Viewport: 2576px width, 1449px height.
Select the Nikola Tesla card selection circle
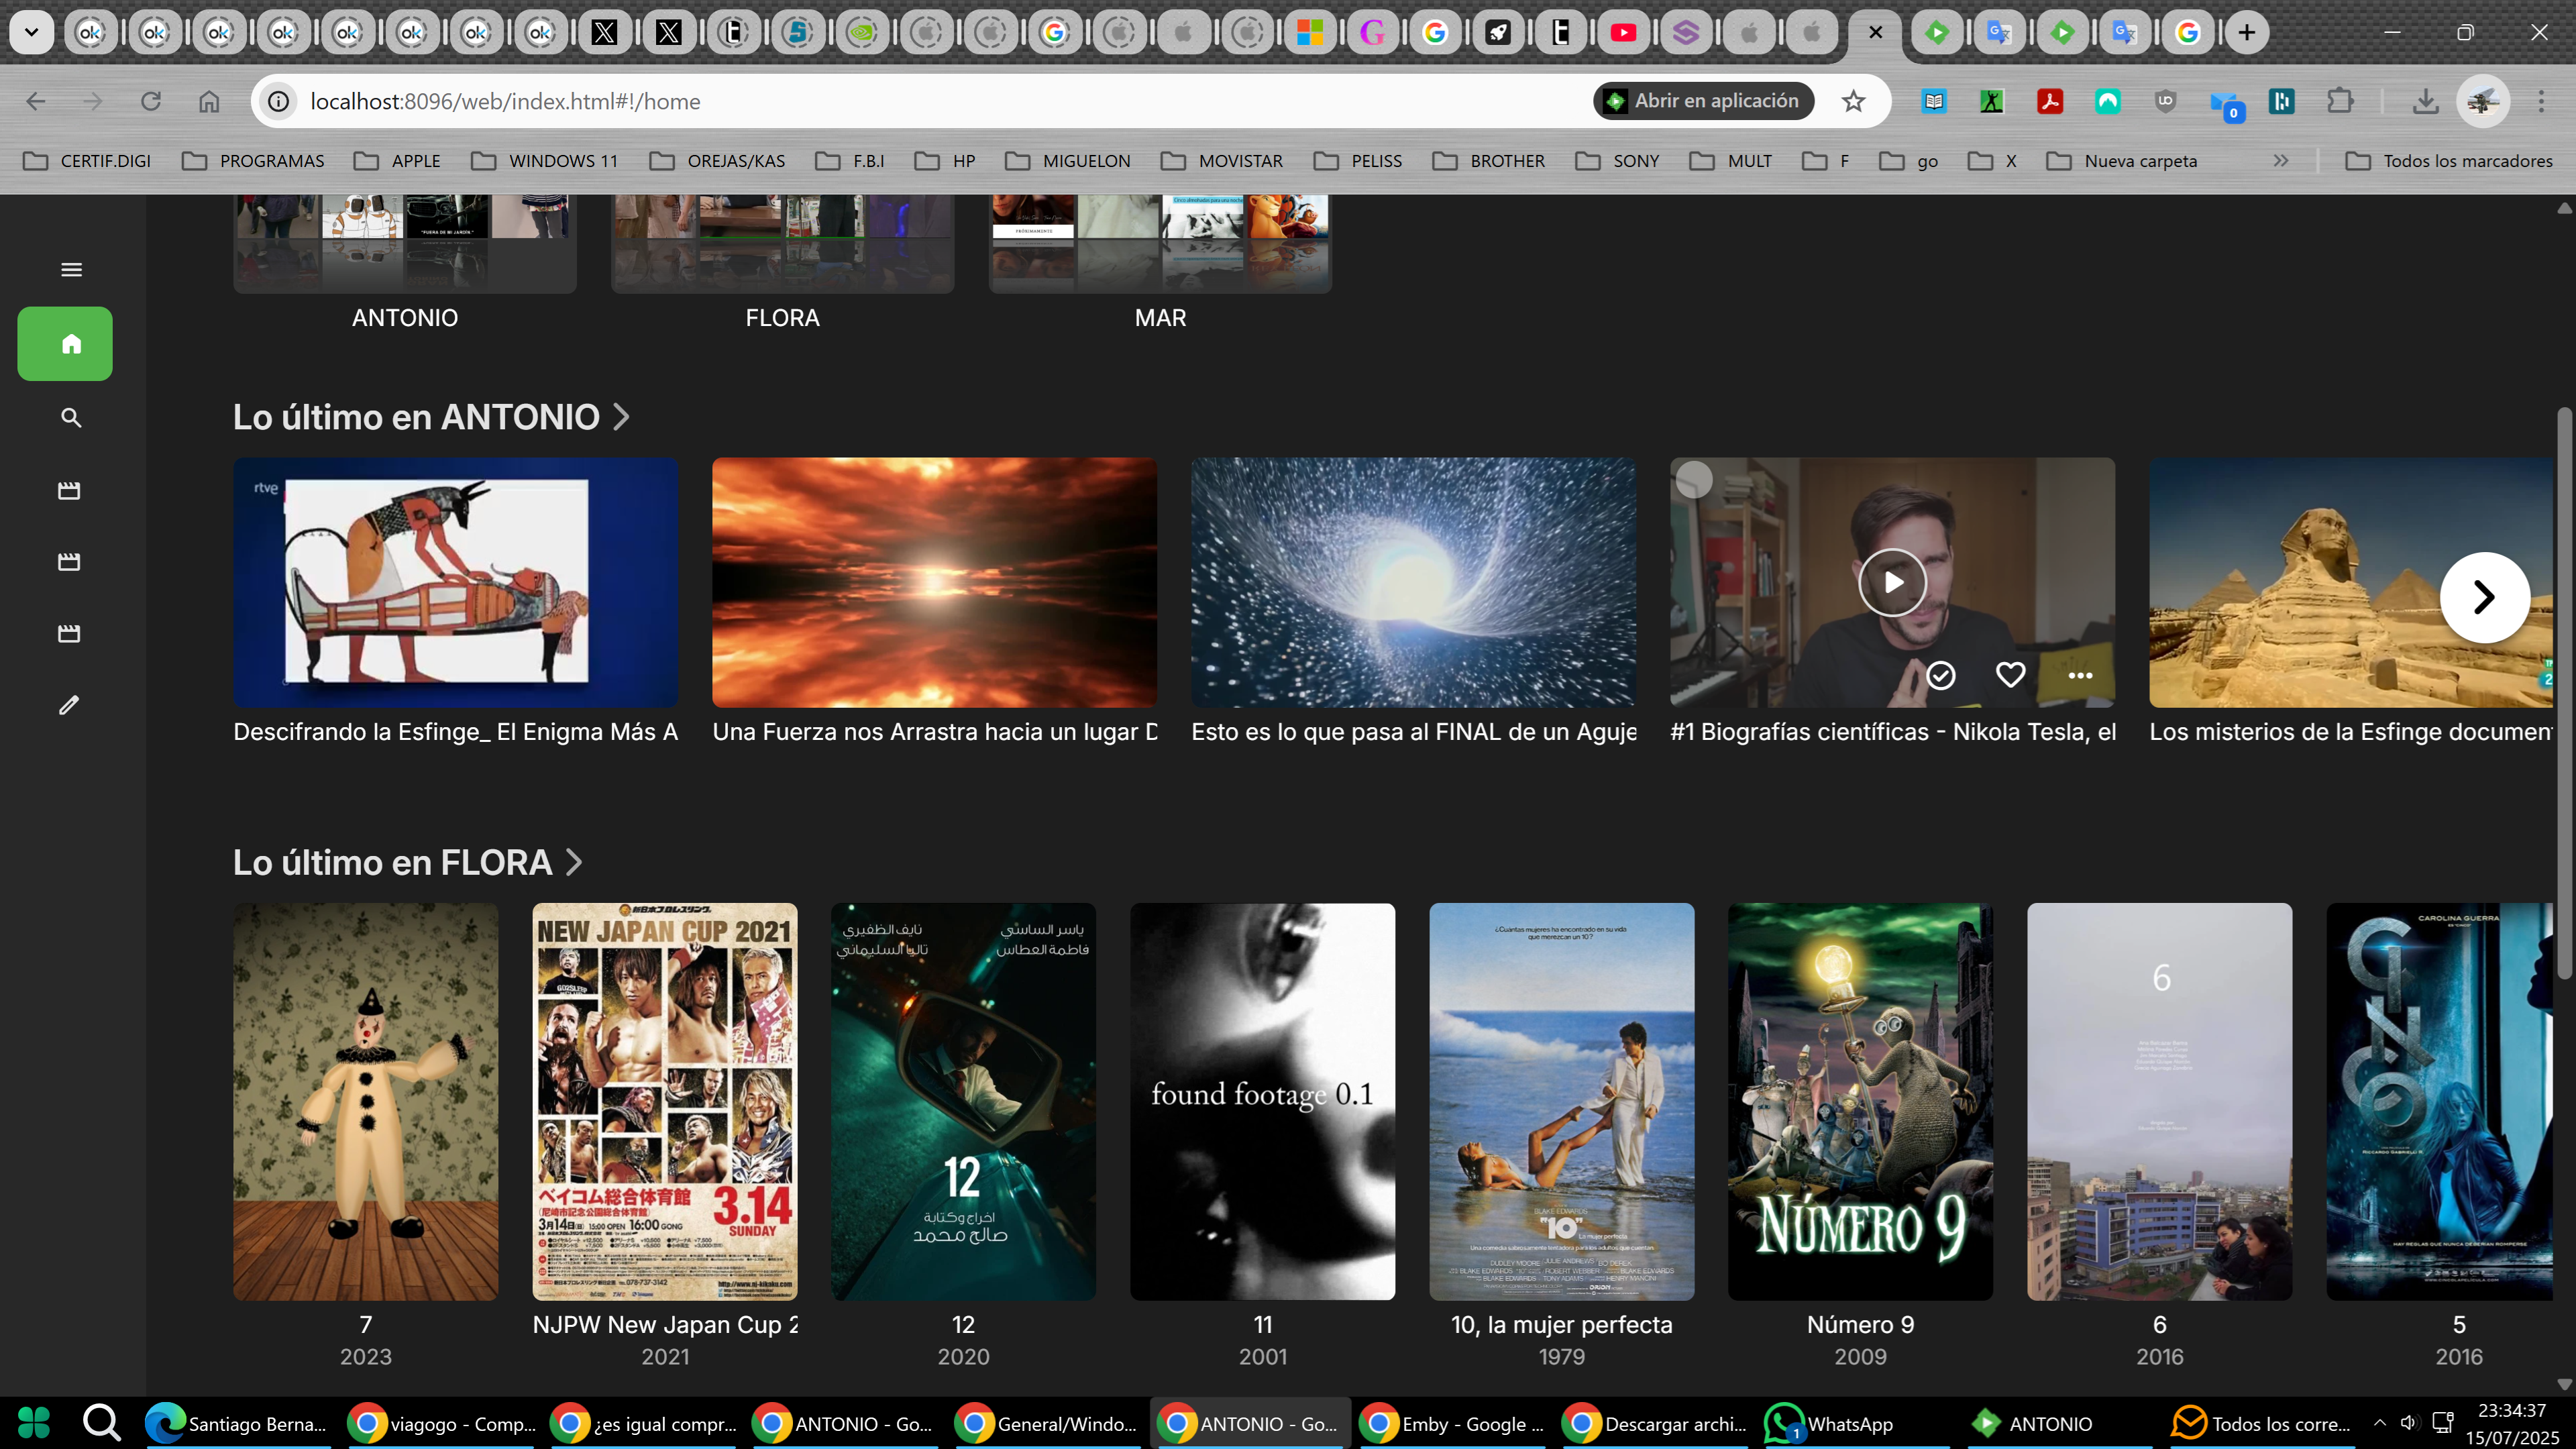pos(1694,480)
